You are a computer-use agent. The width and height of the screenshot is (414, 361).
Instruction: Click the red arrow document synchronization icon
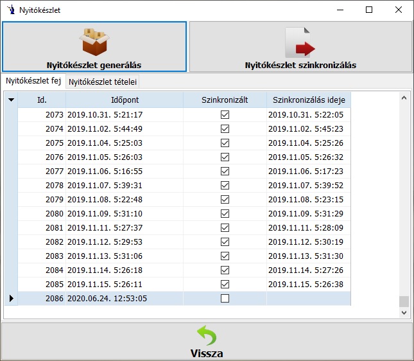point(300,42)
